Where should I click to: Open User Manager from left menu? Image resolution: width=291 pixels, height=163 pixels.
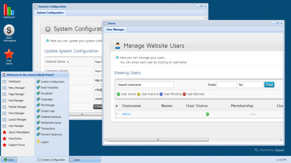pyautogui.click(x=16, y=126)
